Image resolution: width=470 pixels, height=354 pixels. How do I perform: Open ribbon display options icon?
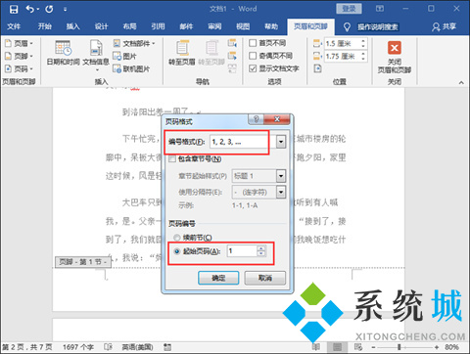point(380,9)
